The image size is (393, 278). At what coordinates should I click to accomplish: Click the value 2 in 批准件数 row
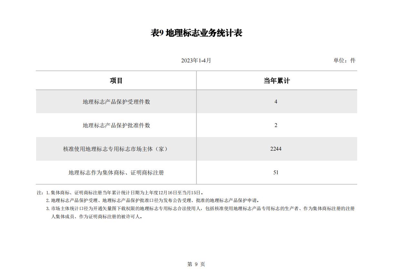point(276,125)
